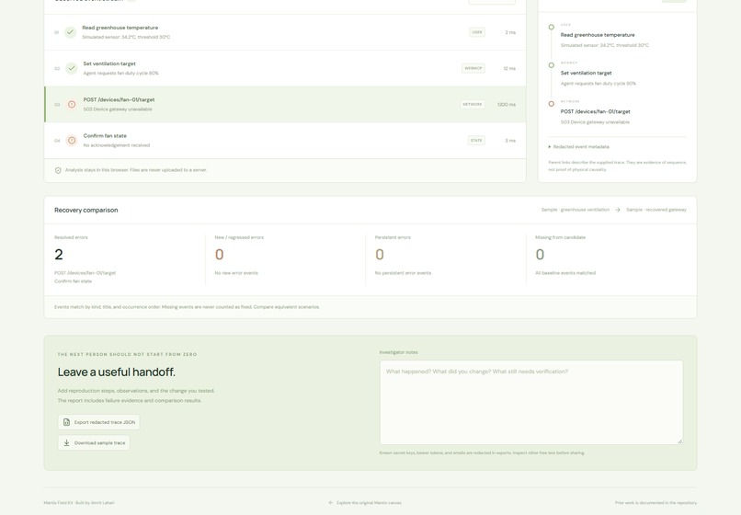Click the 12 ms duration value

click(509, 69)
